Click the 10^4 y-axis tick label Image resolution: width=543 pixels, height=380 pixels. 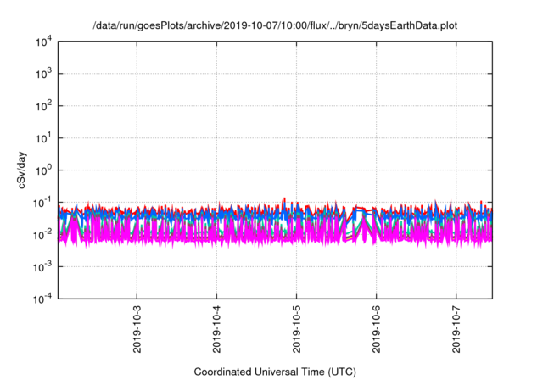[43, 42]
